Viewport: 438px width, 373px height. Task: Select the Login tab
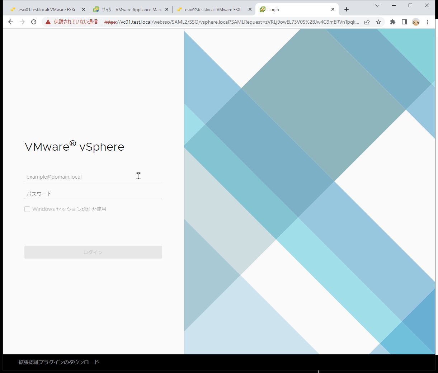click(297, 10)
